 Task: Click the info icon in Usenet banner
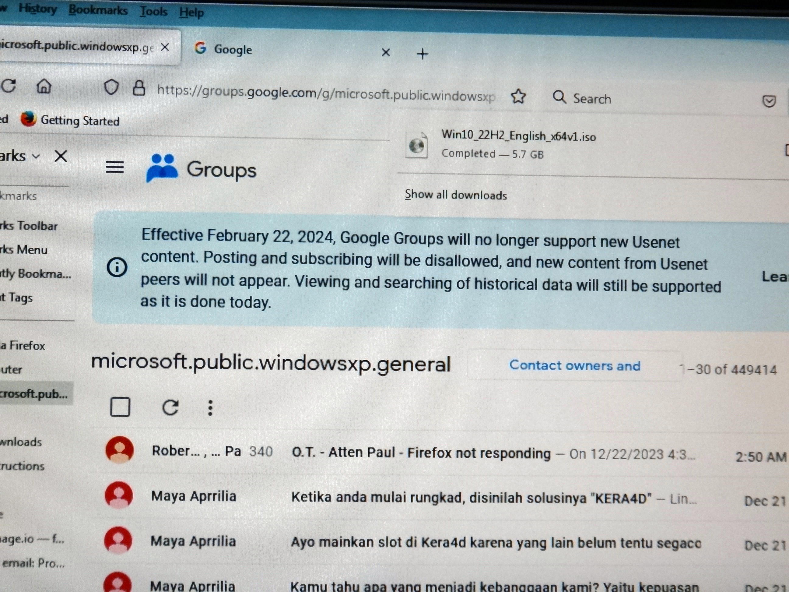click(x=117, y=267)
